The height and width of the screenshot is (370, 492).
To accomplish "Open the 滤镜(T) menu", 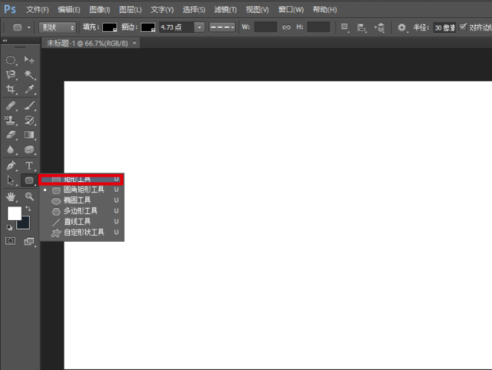I will [x=225, y=10].
